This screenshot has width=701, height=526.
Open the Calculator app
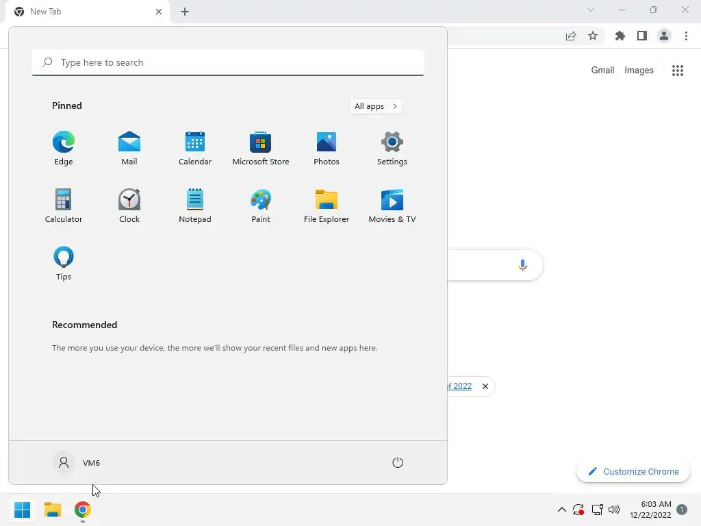[64, 205]
